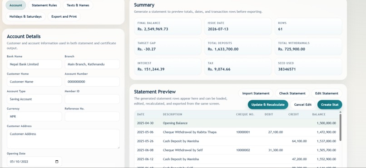
Task: Click Cash Deposit by Manisha on 2025-05-26
Action: [237, 141]
